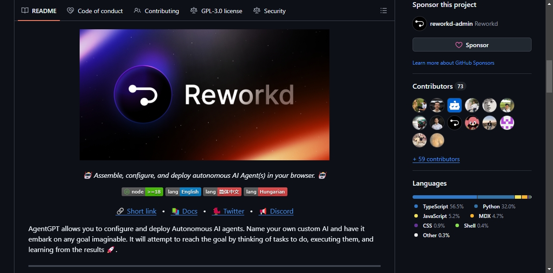
Task: Click the Languages heading
Action: click(x=430, y=183)
